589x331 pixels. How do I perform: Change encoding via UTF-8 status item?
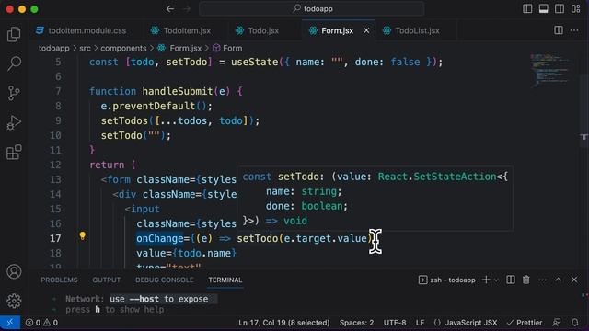pos(395,323)
